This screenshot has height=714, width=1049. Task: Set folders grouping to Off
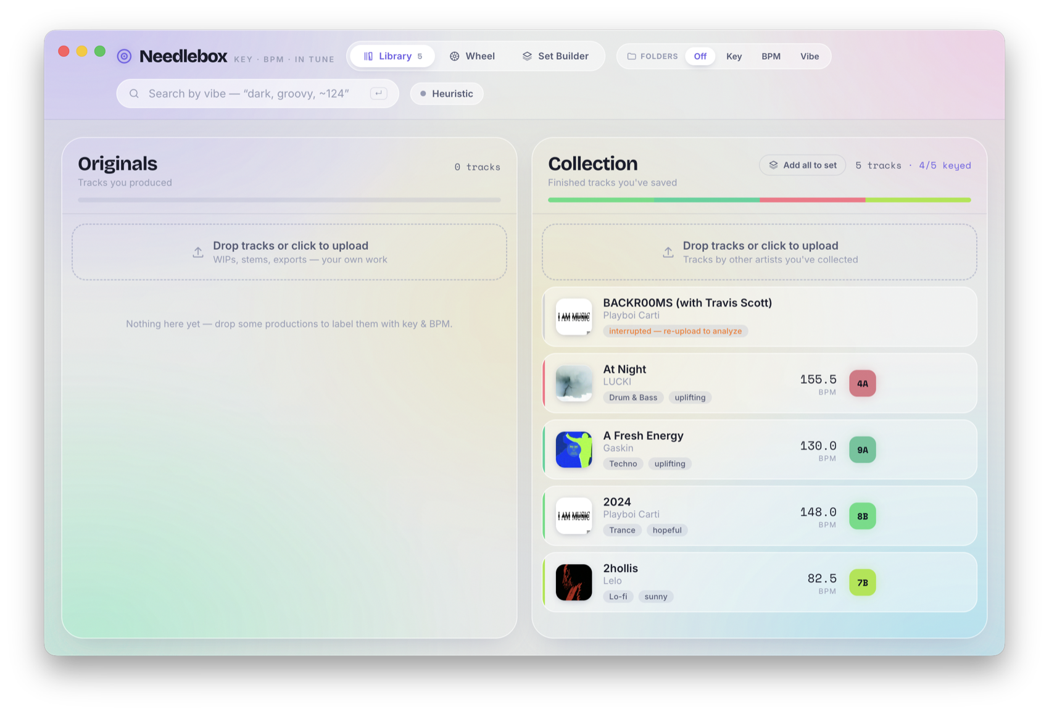pos(700,56)
